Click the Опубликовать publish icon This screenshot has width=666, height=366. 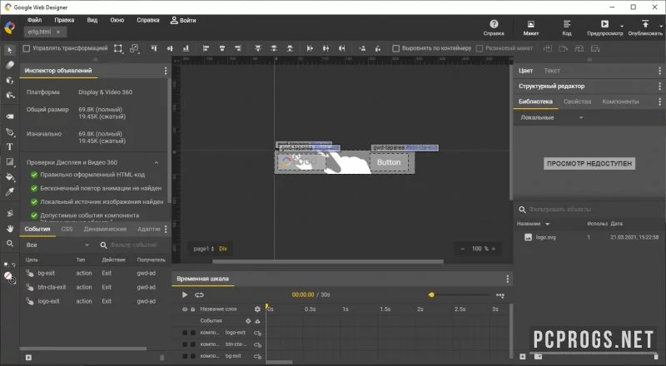pos(644,24)
